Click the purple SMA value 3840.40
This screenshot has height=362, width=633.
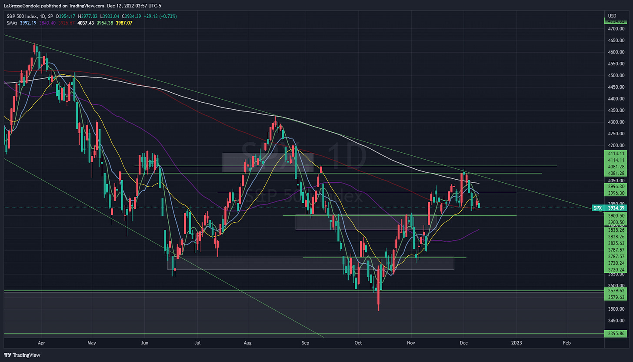(48, 23)
